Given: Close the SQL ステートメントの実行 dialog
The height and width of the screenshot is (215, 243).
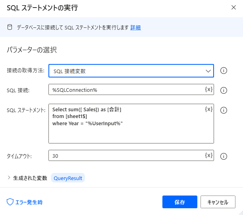Looking at the screenshot, I should 233,8.
